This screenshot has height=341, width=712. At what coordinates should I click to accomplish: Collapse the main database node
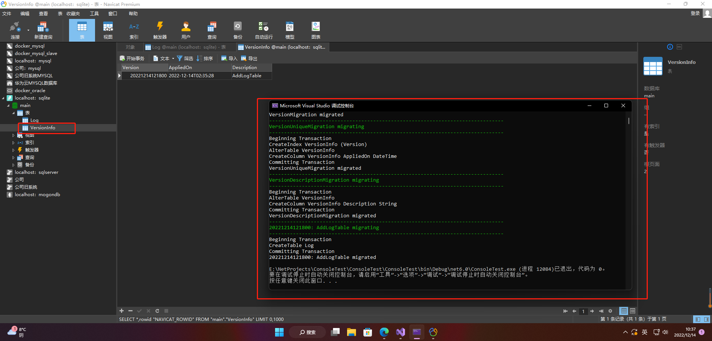tap(9, 105)
